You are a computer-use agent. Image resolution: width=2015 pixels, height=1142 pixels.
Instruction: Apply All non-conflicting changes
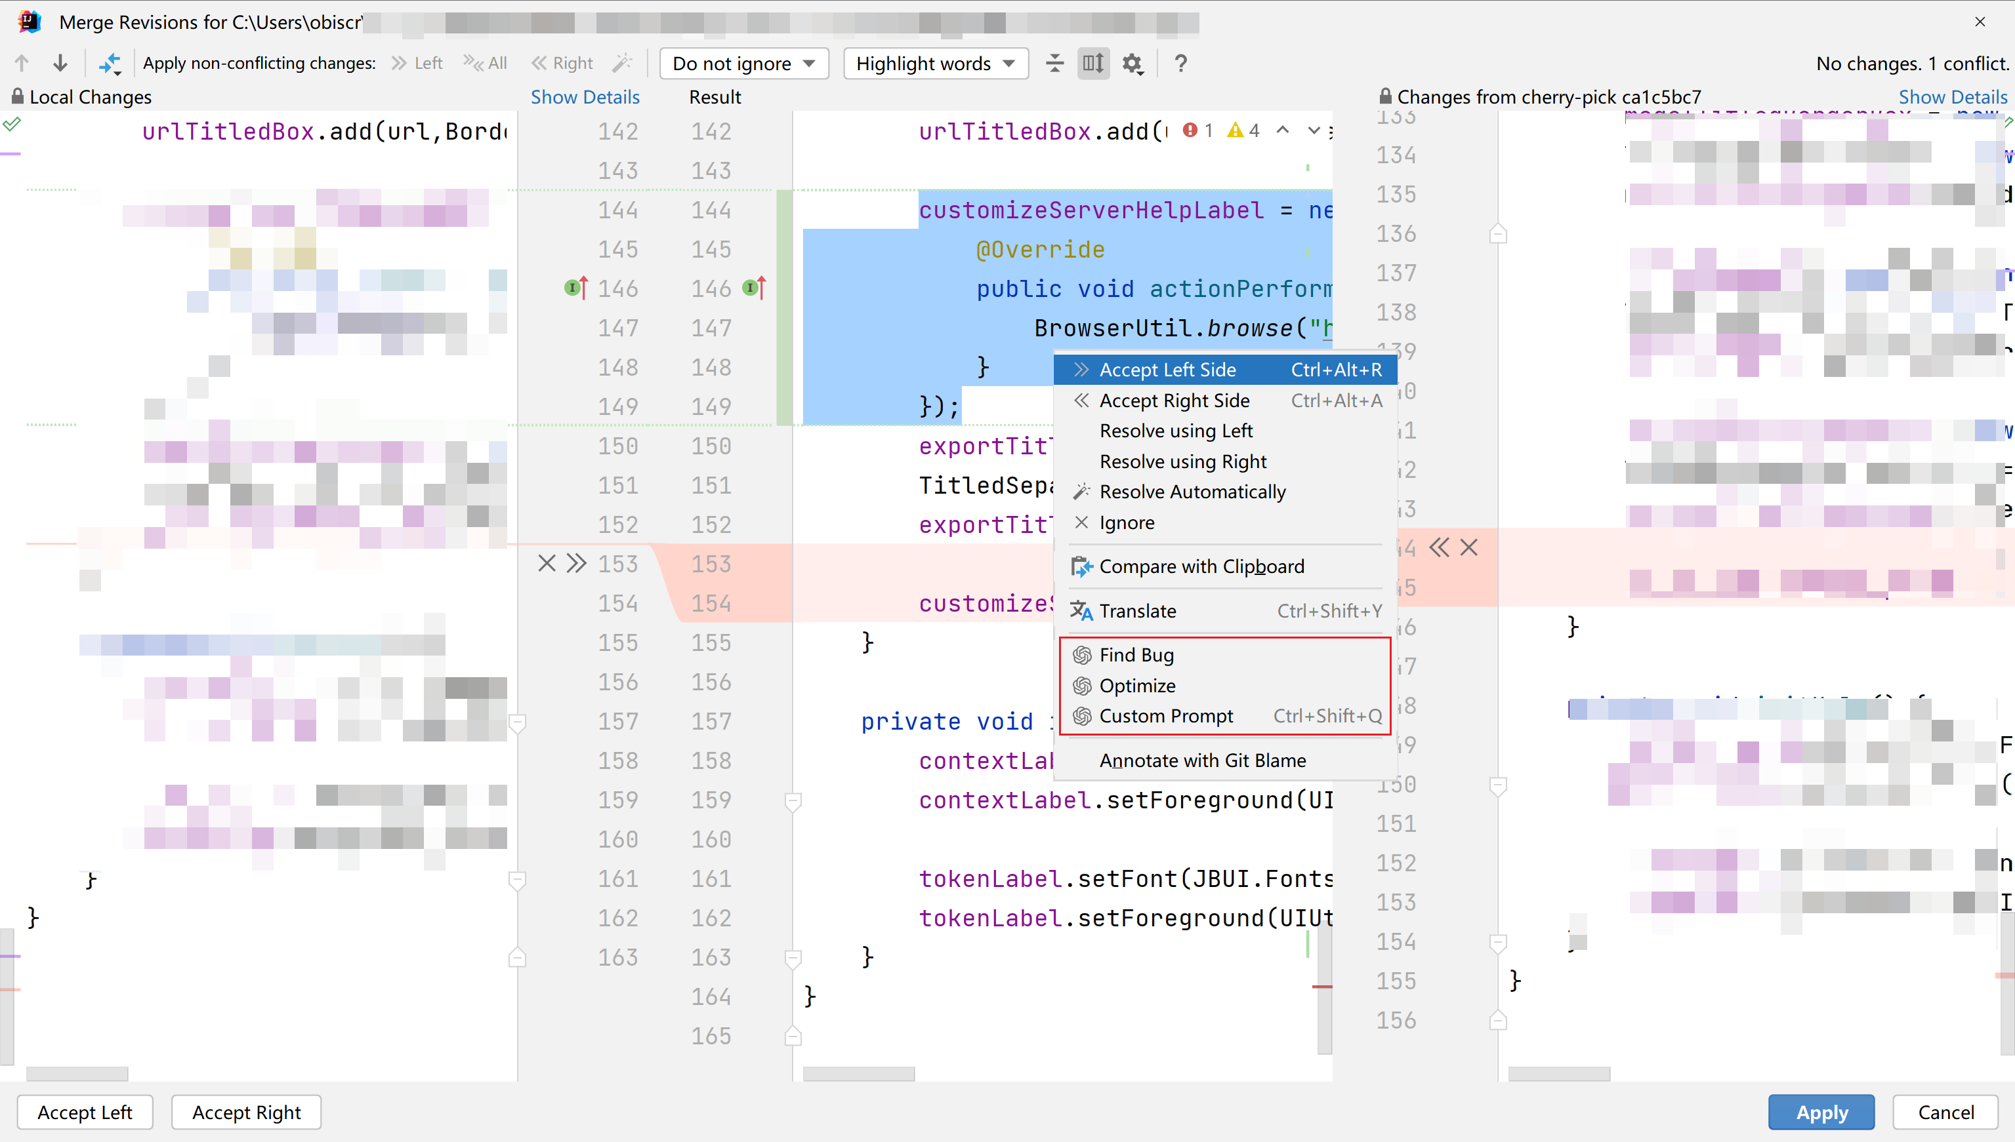[x=484, y=63]
